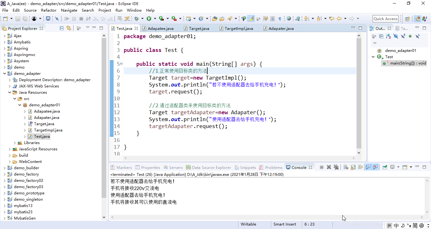Viewport: 431px width, 229px height.
Task: Select Adapatee.java in Project Explorer
Action: pyautogui.click(x=47, y=111)
